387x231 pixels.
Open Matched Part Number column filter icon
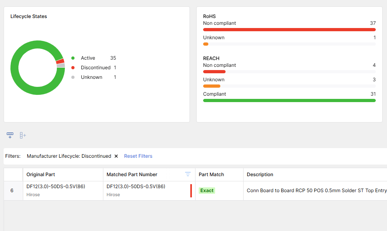tap(187, 174)
